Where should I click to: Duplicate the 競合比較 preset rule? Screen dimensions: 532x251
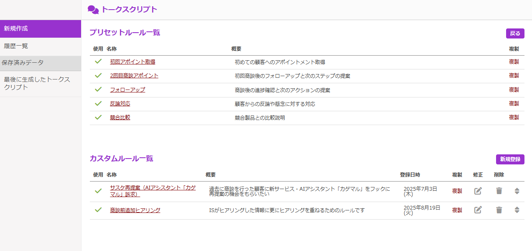click(x=514, y=118)
